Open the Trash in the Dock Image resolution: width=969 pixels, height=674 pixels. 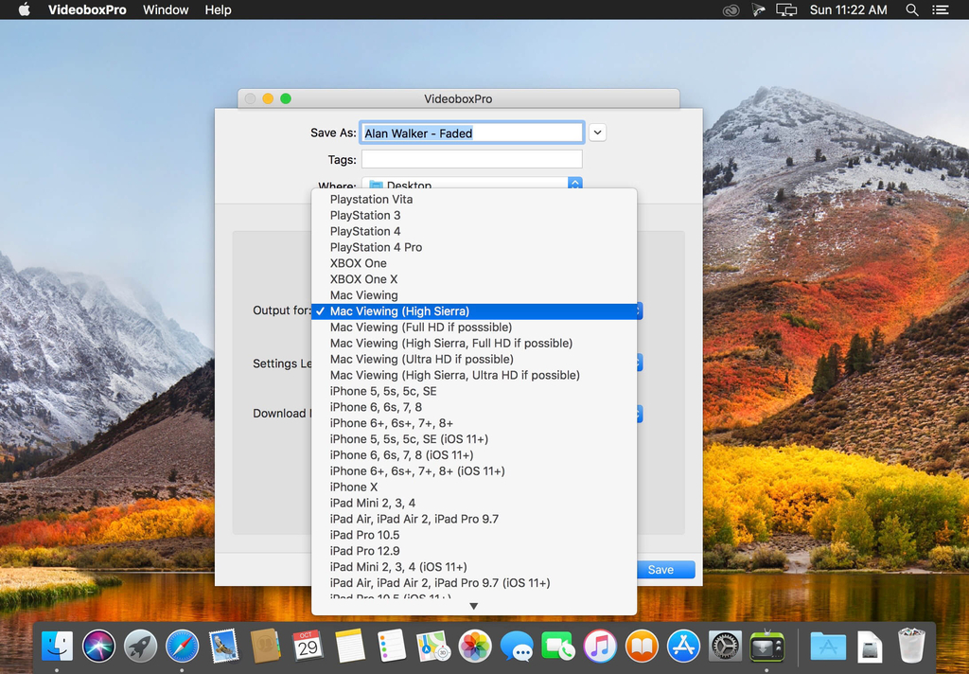coord(910,647)
